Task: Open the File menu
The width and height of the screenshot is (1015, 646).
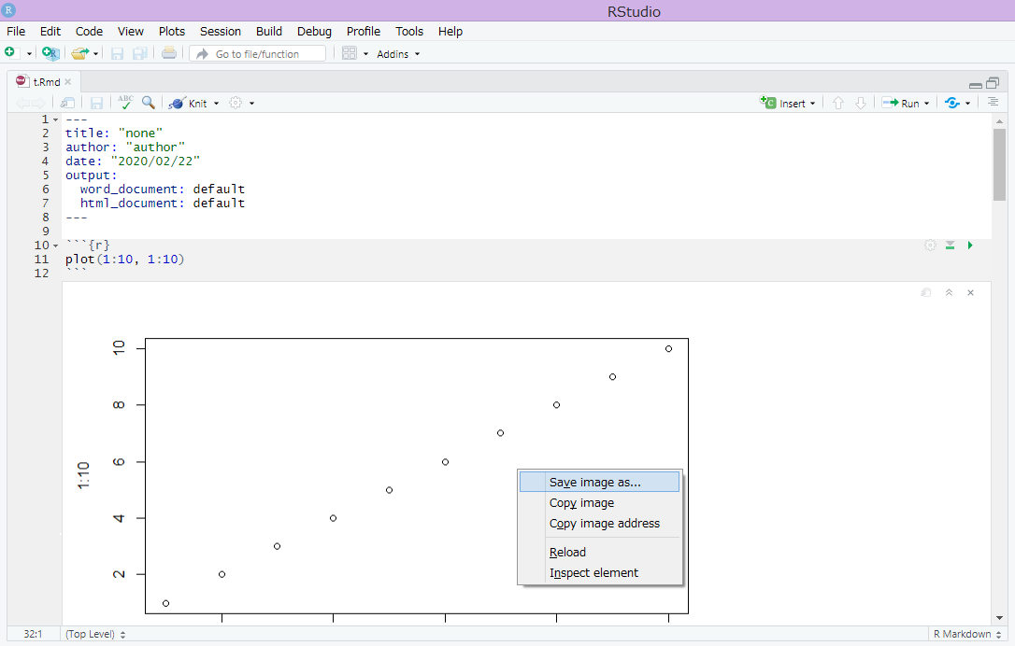Action: coord(16,31)
